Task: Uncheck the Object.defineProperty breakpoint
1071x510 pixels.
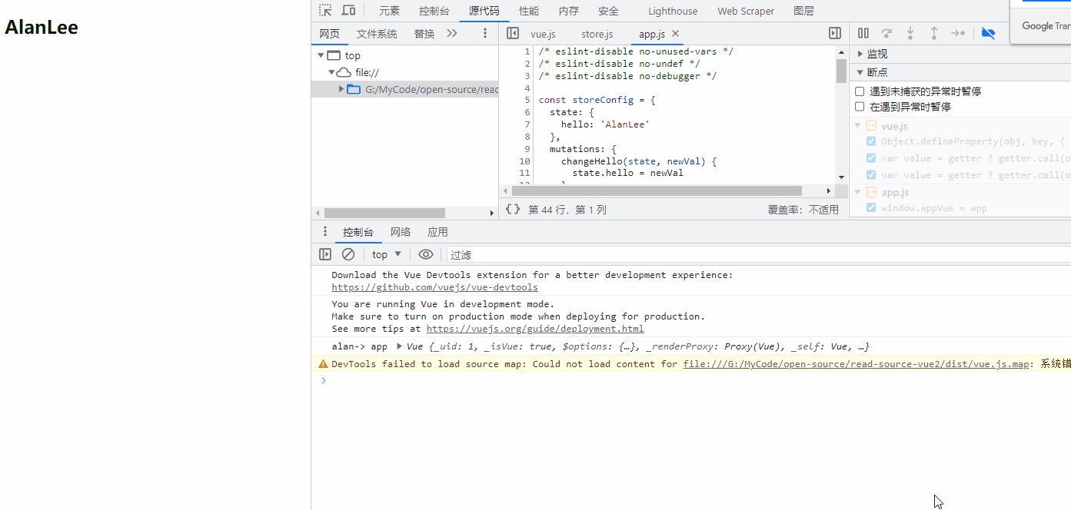Action: (x=871, y=141)
